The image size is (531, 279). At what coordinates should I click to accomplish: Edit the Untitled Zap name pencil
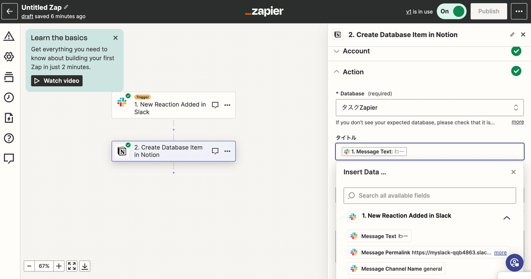coord(66,7)
